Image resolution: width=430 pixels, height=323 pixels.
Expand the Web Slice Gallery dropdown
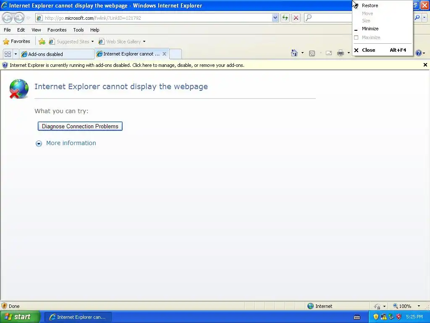pyautogui.click(x=144, y=42)
